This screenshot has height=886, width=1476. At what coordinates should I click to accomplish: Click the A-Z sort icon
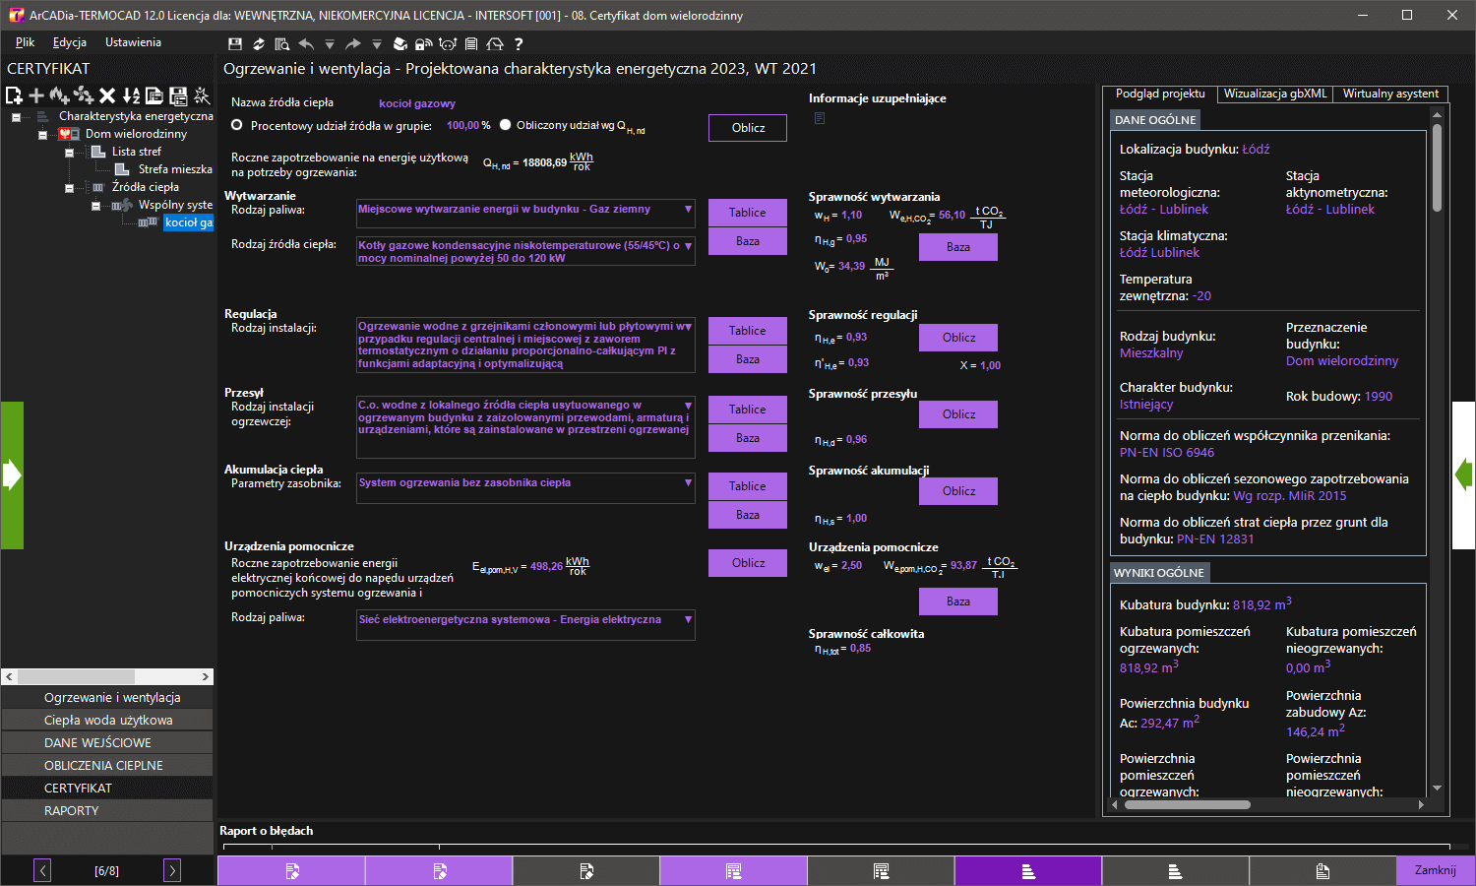point(131,95)
